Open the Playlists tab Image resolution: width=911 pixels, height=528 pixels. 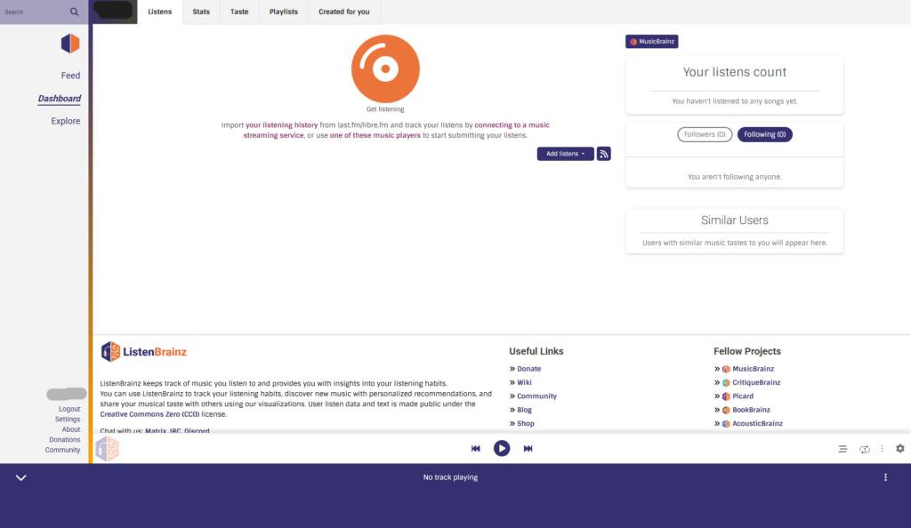283,12
